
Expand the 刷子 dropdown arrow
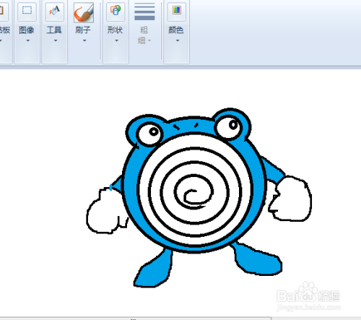tap(84, 40)
